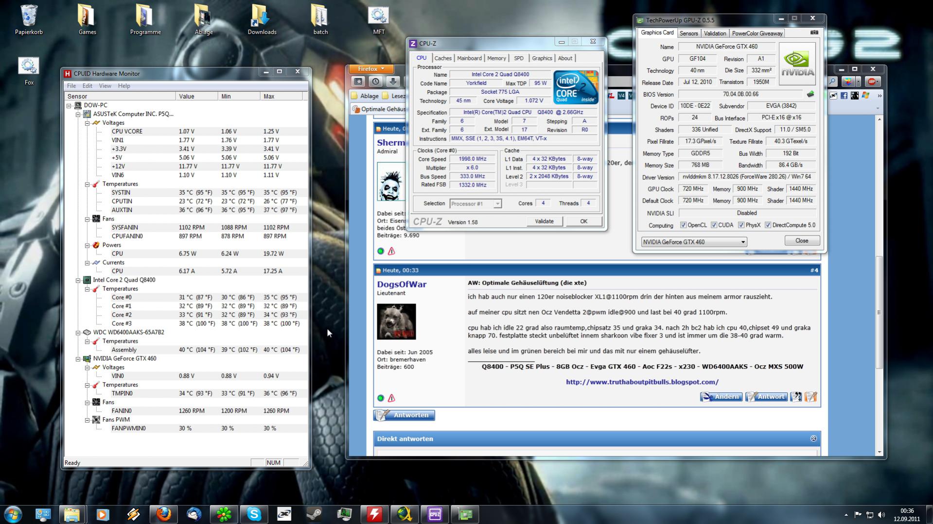Collapse the Intel Core 2 Quad Q8400 node

tap(78, 280)
